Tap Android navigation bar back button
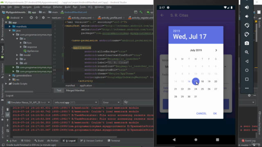The image size is (262, 147). 174,140
